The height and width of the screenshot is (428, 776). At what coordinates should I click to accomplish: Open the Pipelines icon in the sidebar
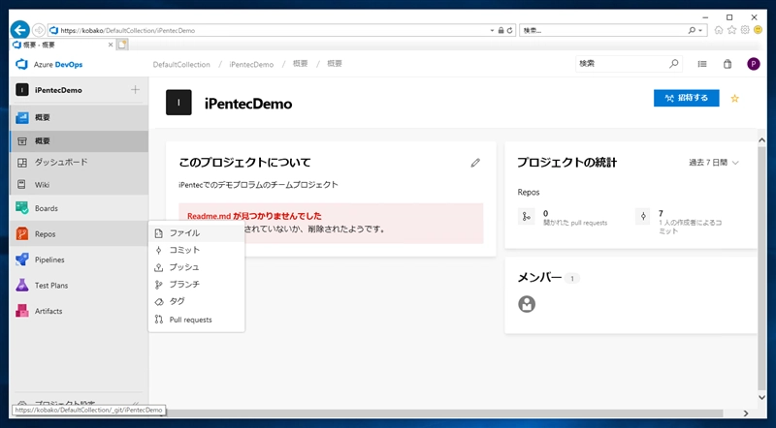point(21,260)
